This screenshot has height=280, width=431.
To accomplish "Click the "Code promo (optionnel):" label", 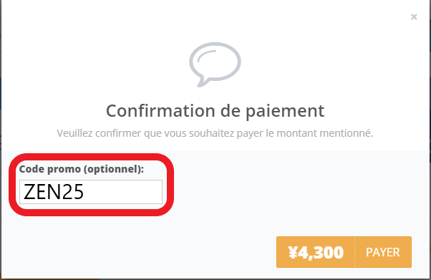I will 82,169.
